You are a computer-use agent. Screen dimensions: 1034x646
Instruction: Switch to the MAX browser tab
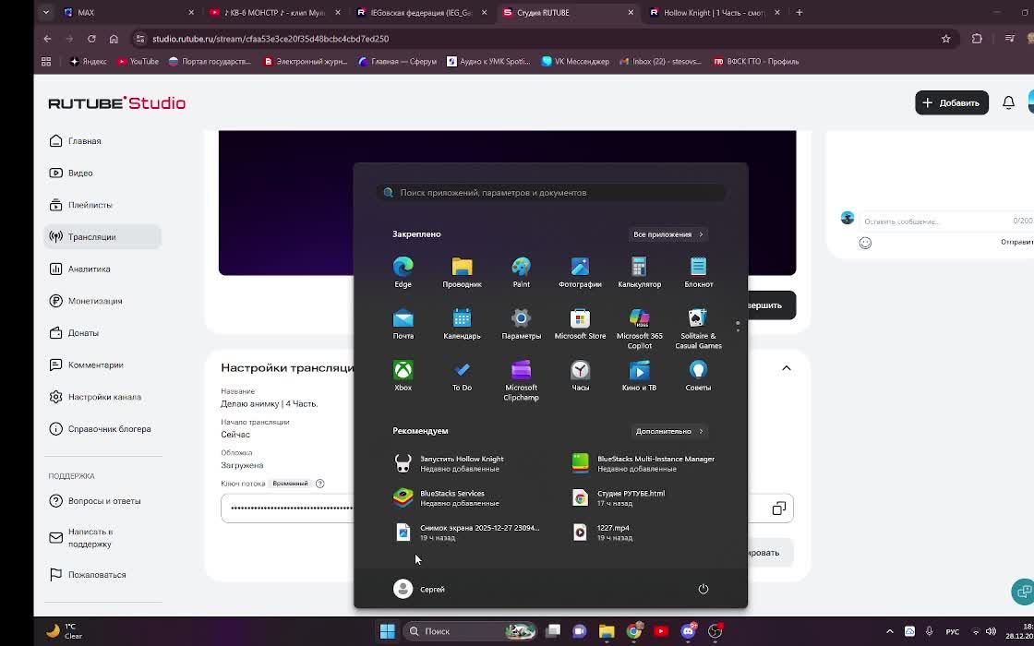(129, 13)
